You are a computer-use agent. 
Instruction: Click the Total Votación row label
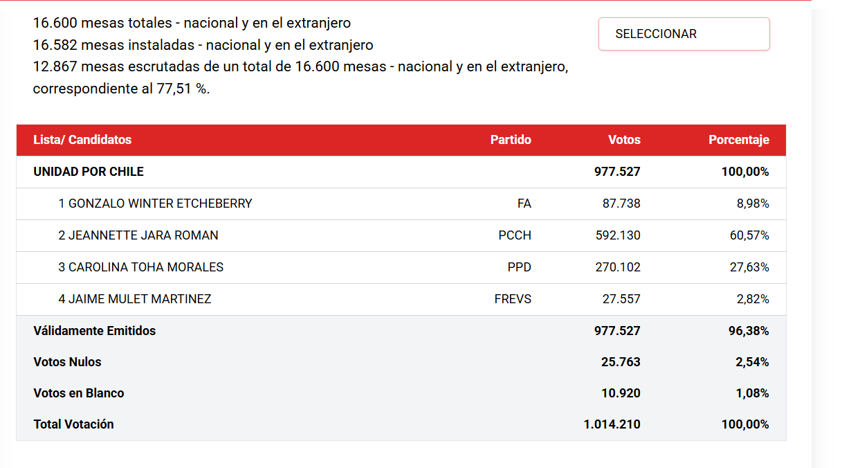point(73,424)
